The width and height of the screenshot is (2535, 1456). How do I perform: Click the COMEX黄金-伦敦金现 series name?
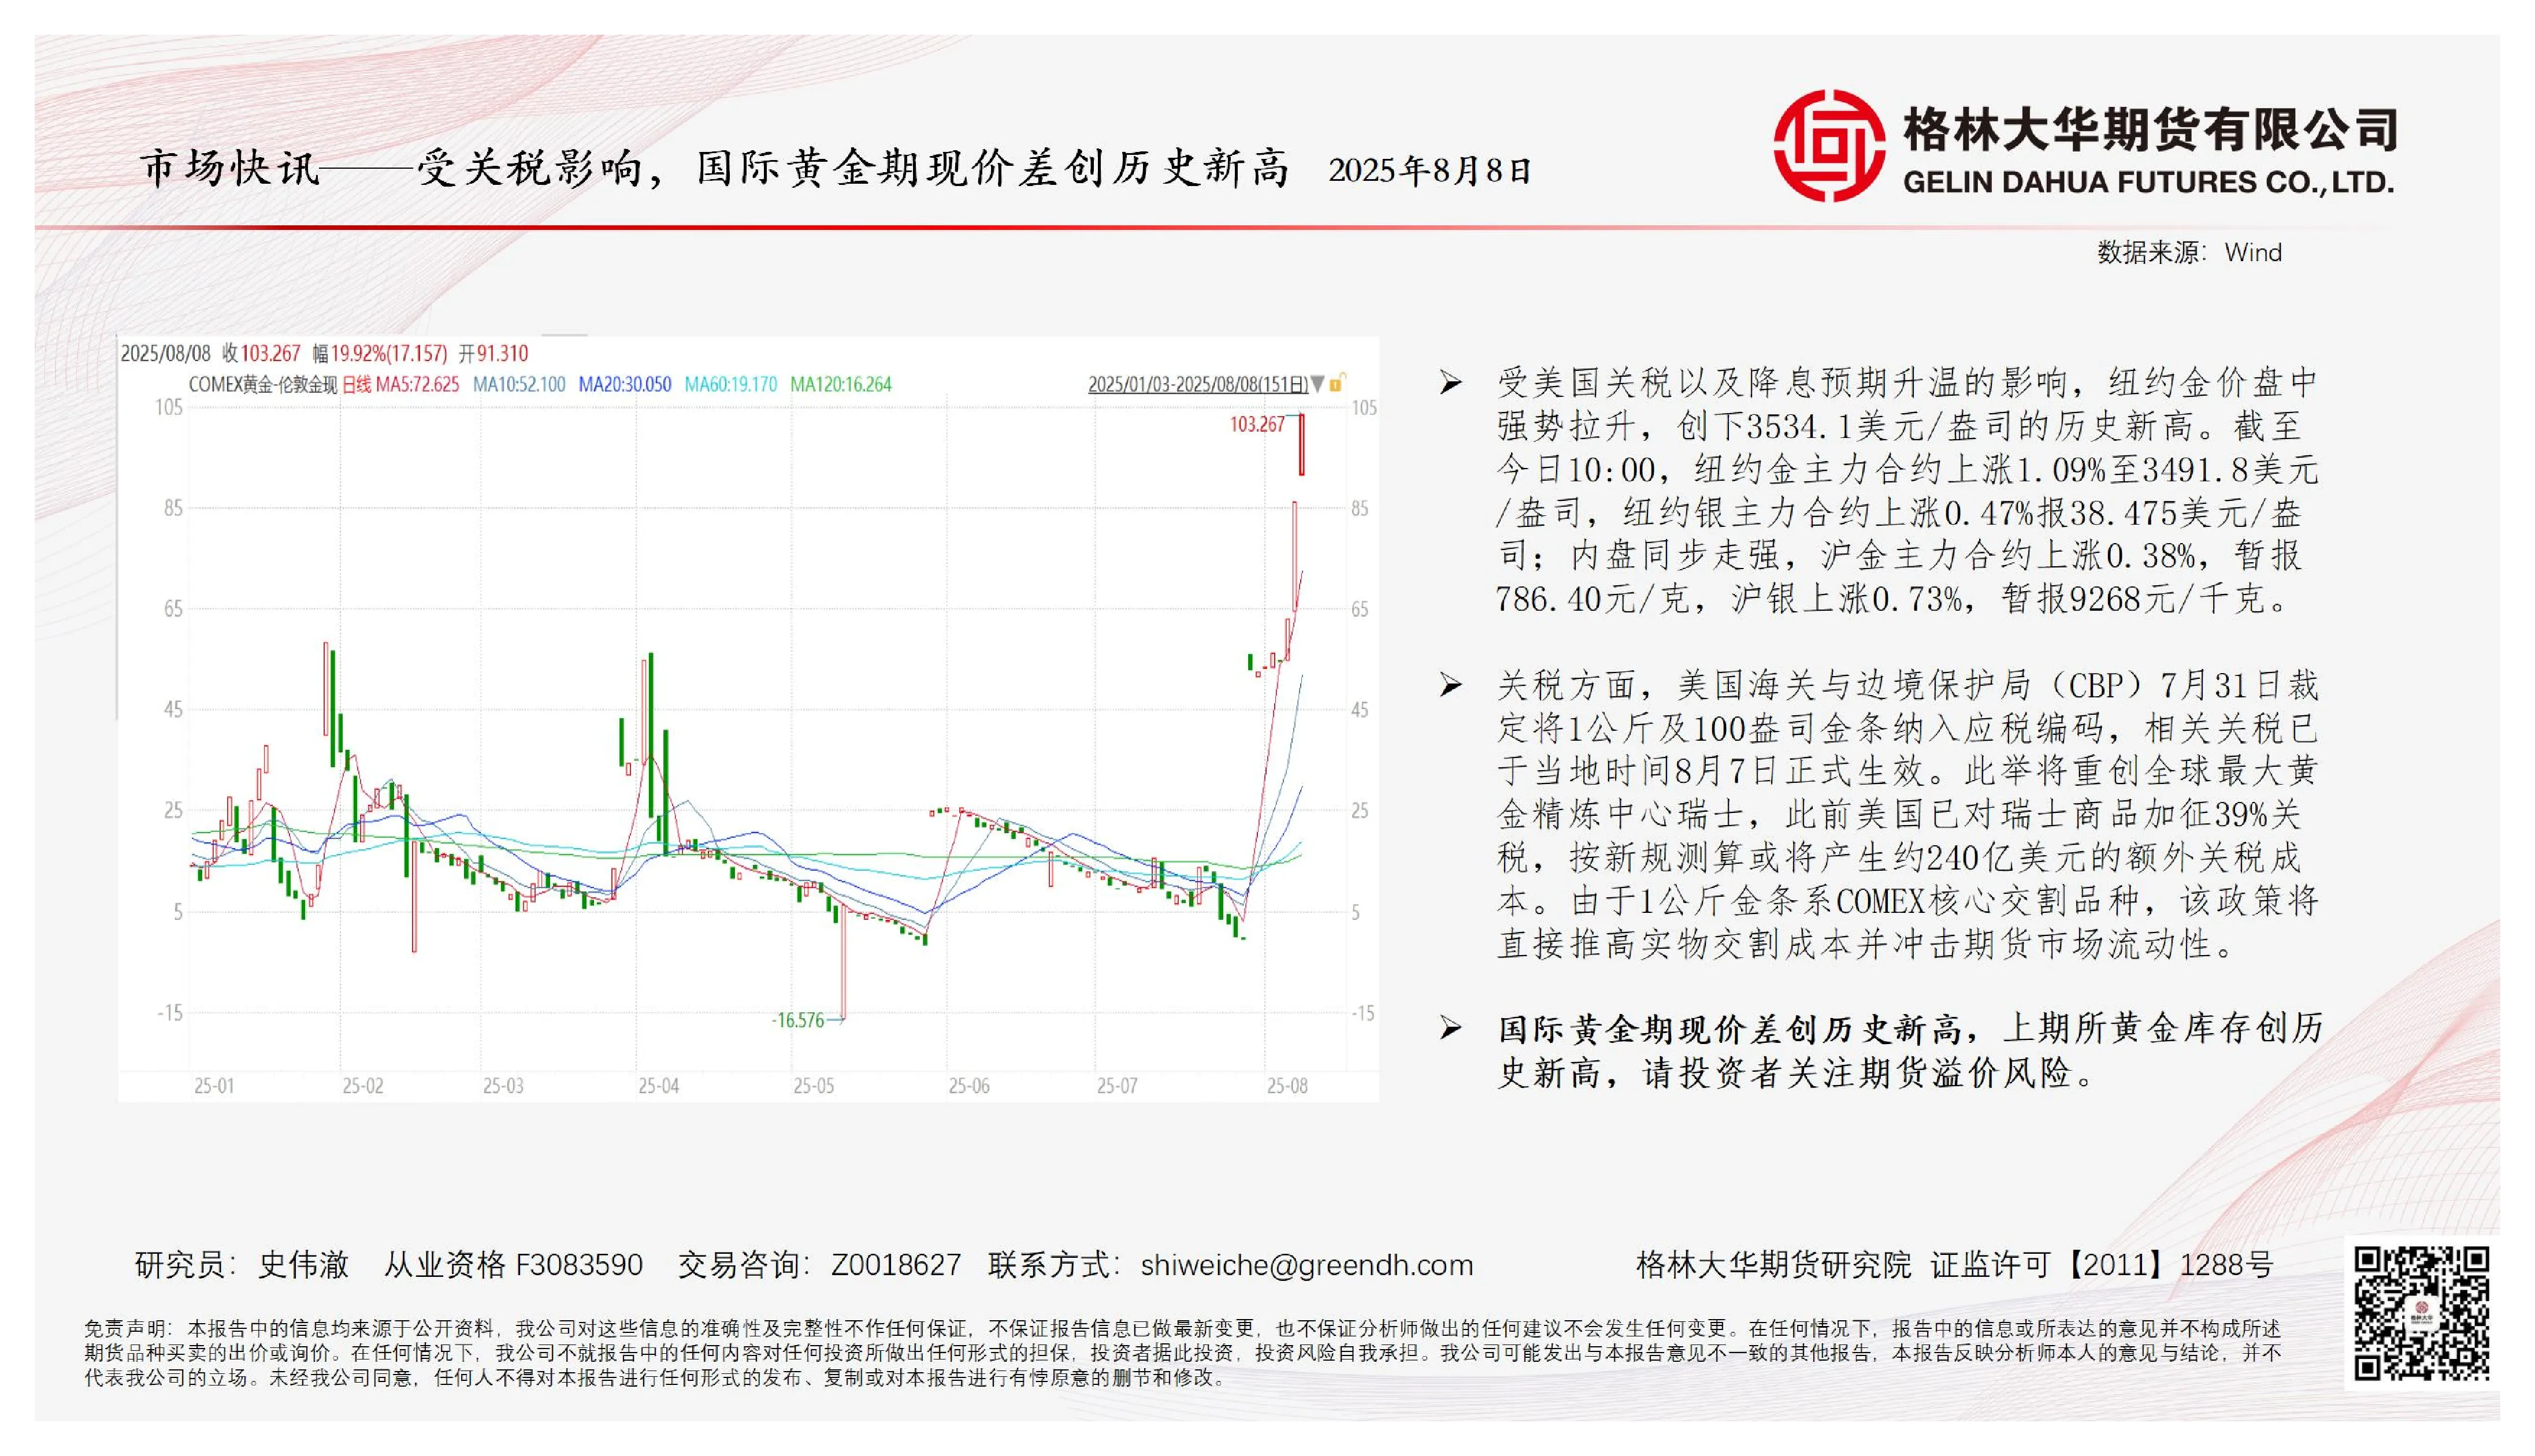(263, 384)
